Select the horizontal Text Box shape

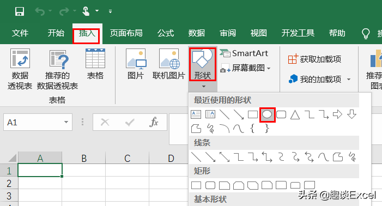196,114
